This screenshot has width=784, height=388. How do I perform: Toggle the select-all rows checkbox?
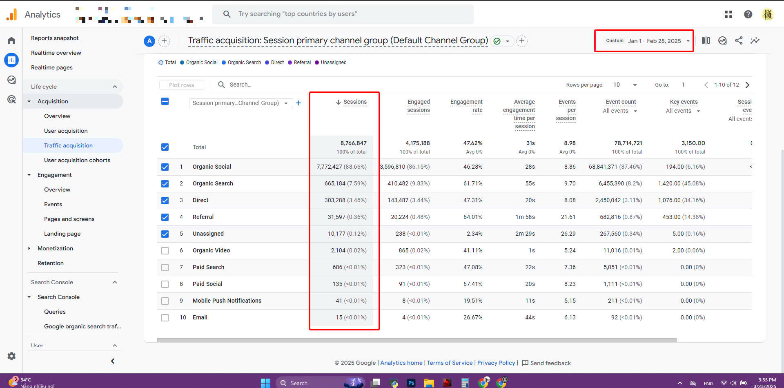tap(165, 101)
